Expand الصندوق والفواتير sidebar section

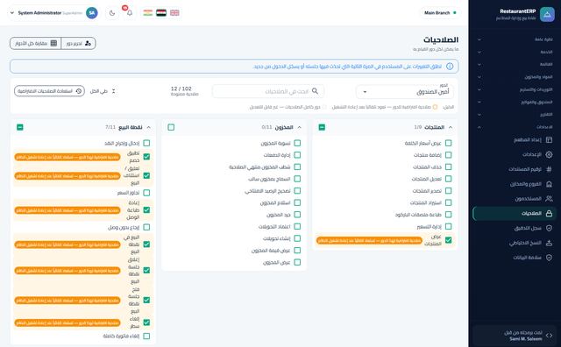pyautogui.click(x=515, y=102)
